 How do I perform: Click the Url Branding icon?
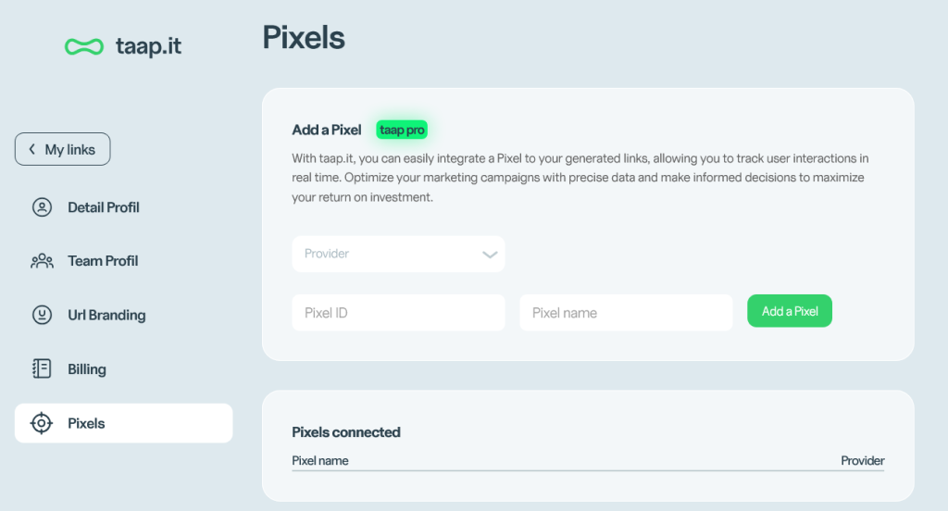[42, 315]
